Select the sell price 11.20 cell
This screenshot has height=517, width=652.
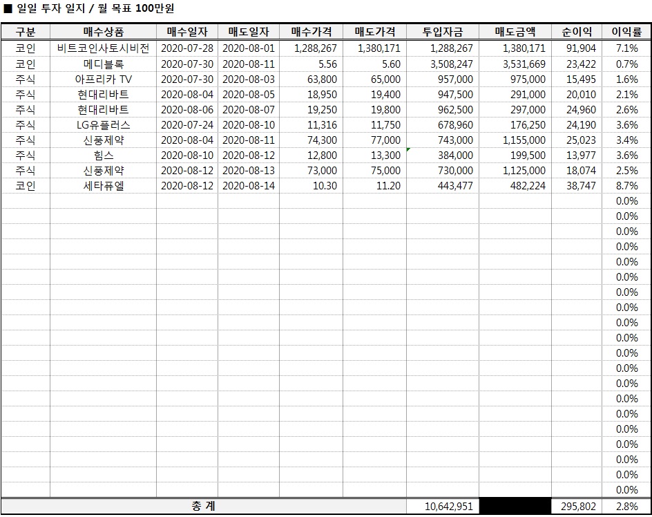(374, 186)
